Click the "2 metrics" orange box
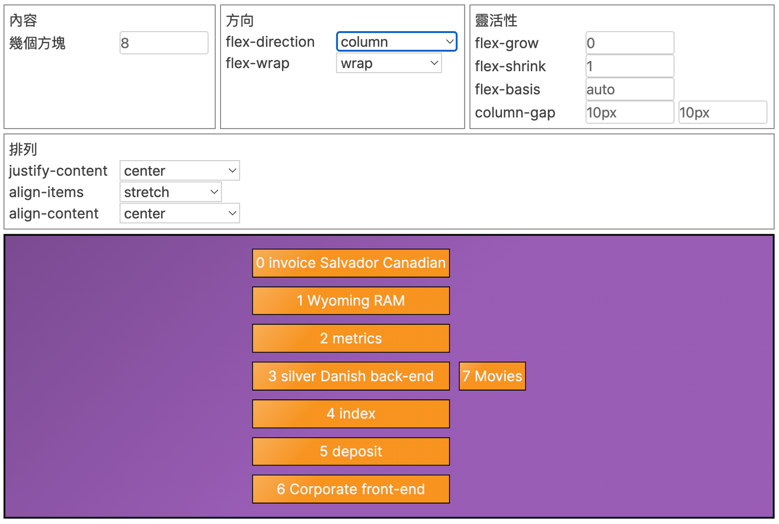This screenshot has width=779, height=524. tap(351, 338)
